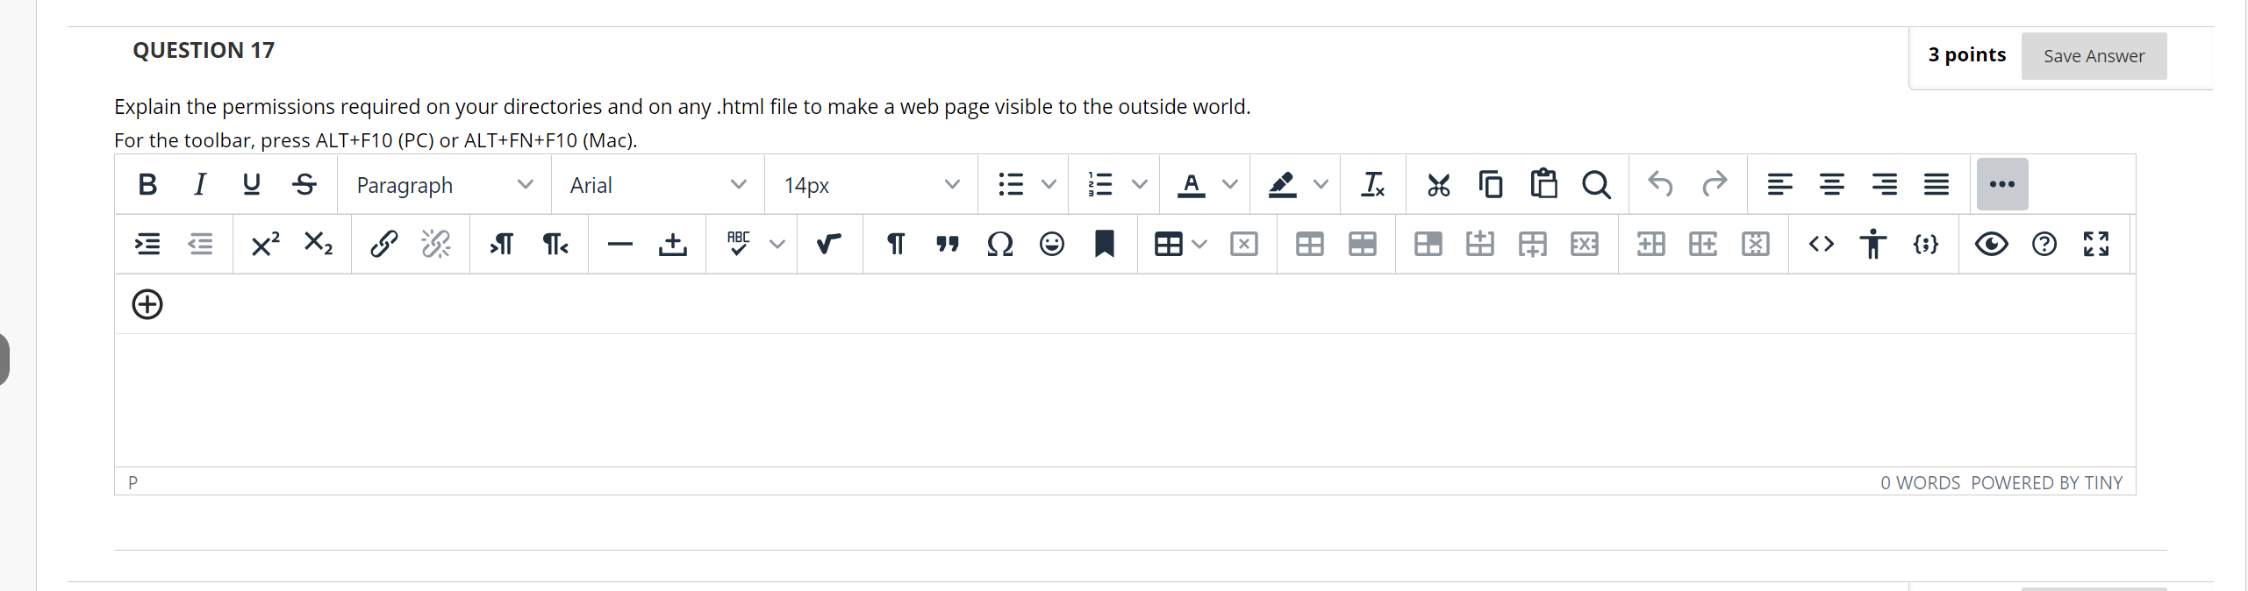Toggle superscript formatting
This screenshot has height=591, width=2248.
tap(265, 244)
